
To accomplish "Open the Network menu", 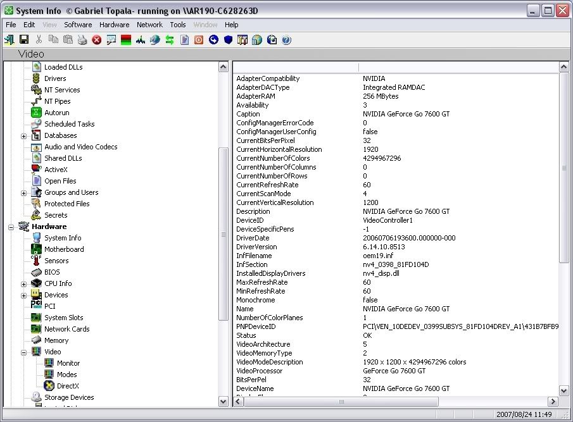I will pyautogui.click(x=149, y=25).
